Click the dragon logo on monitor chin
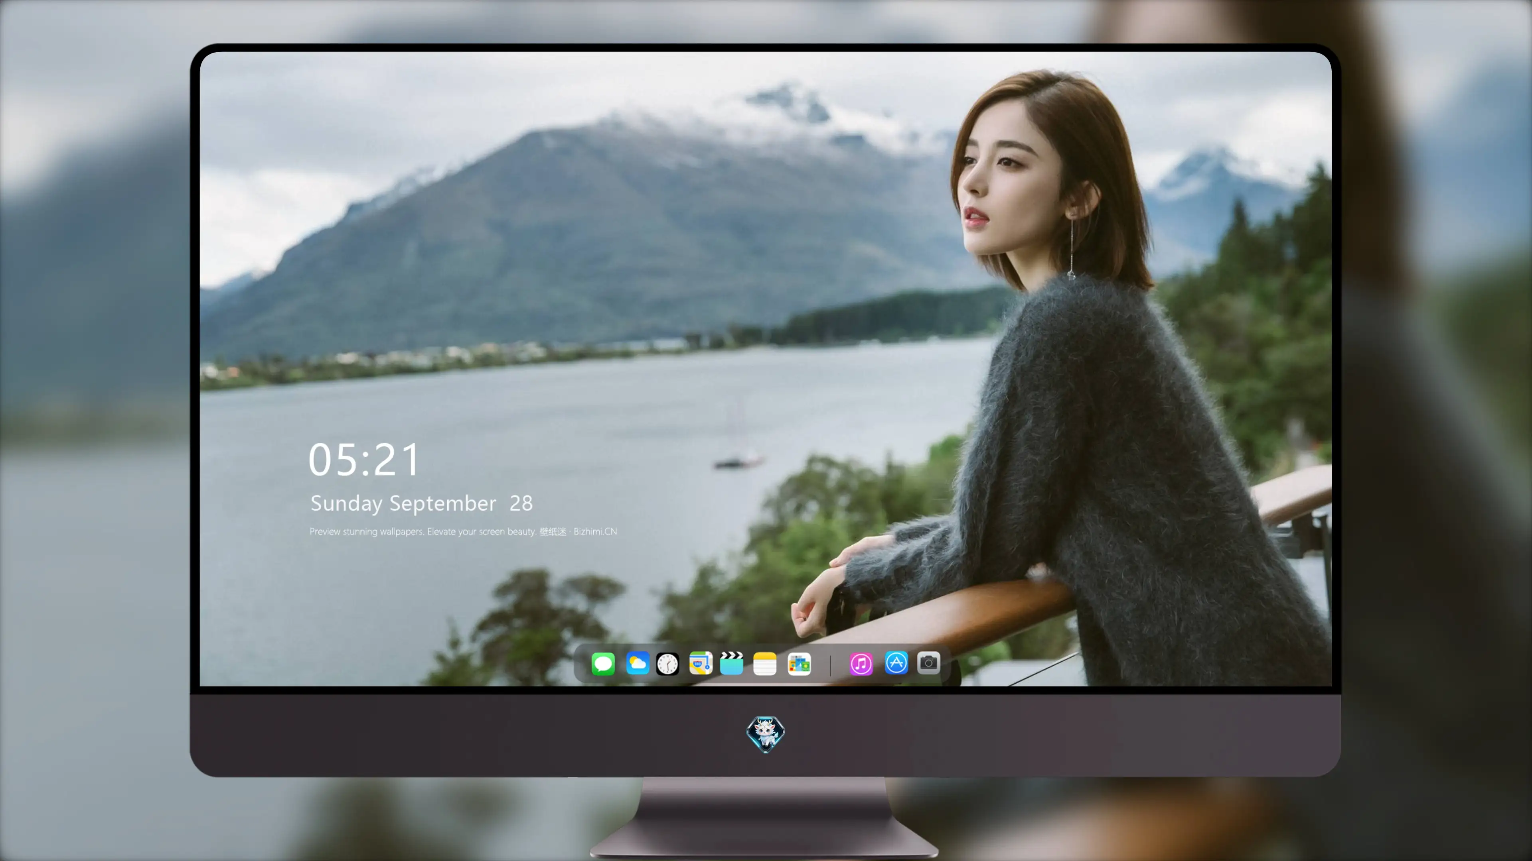Image resolution: width=1532 pixels, height=861 pixels. (x=766, y=734)
